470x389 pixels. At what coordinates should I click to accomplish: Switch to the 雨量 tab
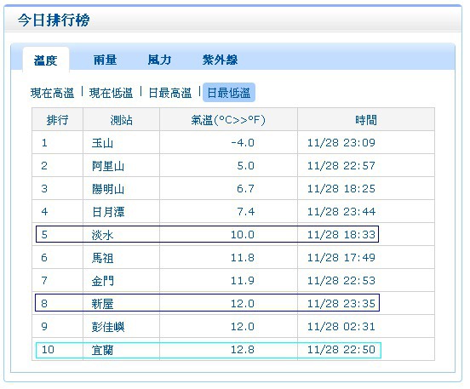pyautogui.click(x=105, y=60)
